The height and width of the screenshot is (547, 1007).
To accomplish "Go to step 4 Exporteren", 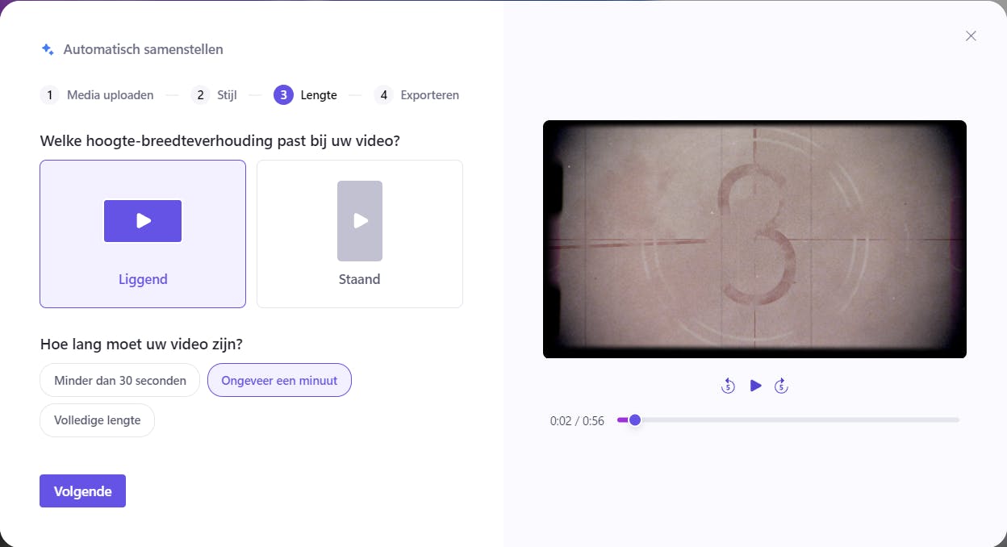I will tap(417, 95).
